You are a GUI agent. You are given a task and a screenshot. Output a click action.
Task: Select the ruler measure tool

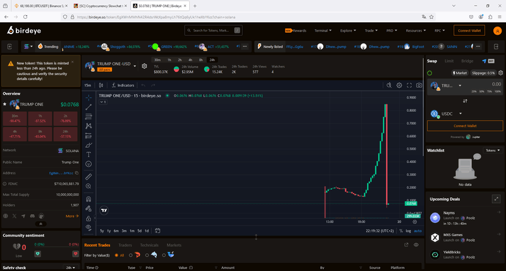click(89, 177)
